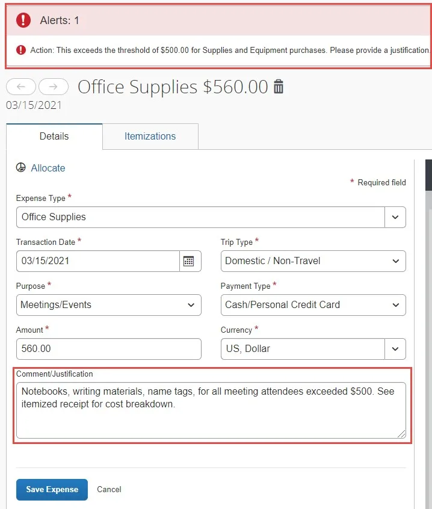Image resolution: width=432 pixels, height=509 pixels.
Task: Open the Purpose dropdown
Action: pyautogui.click(x=109, y=305)
